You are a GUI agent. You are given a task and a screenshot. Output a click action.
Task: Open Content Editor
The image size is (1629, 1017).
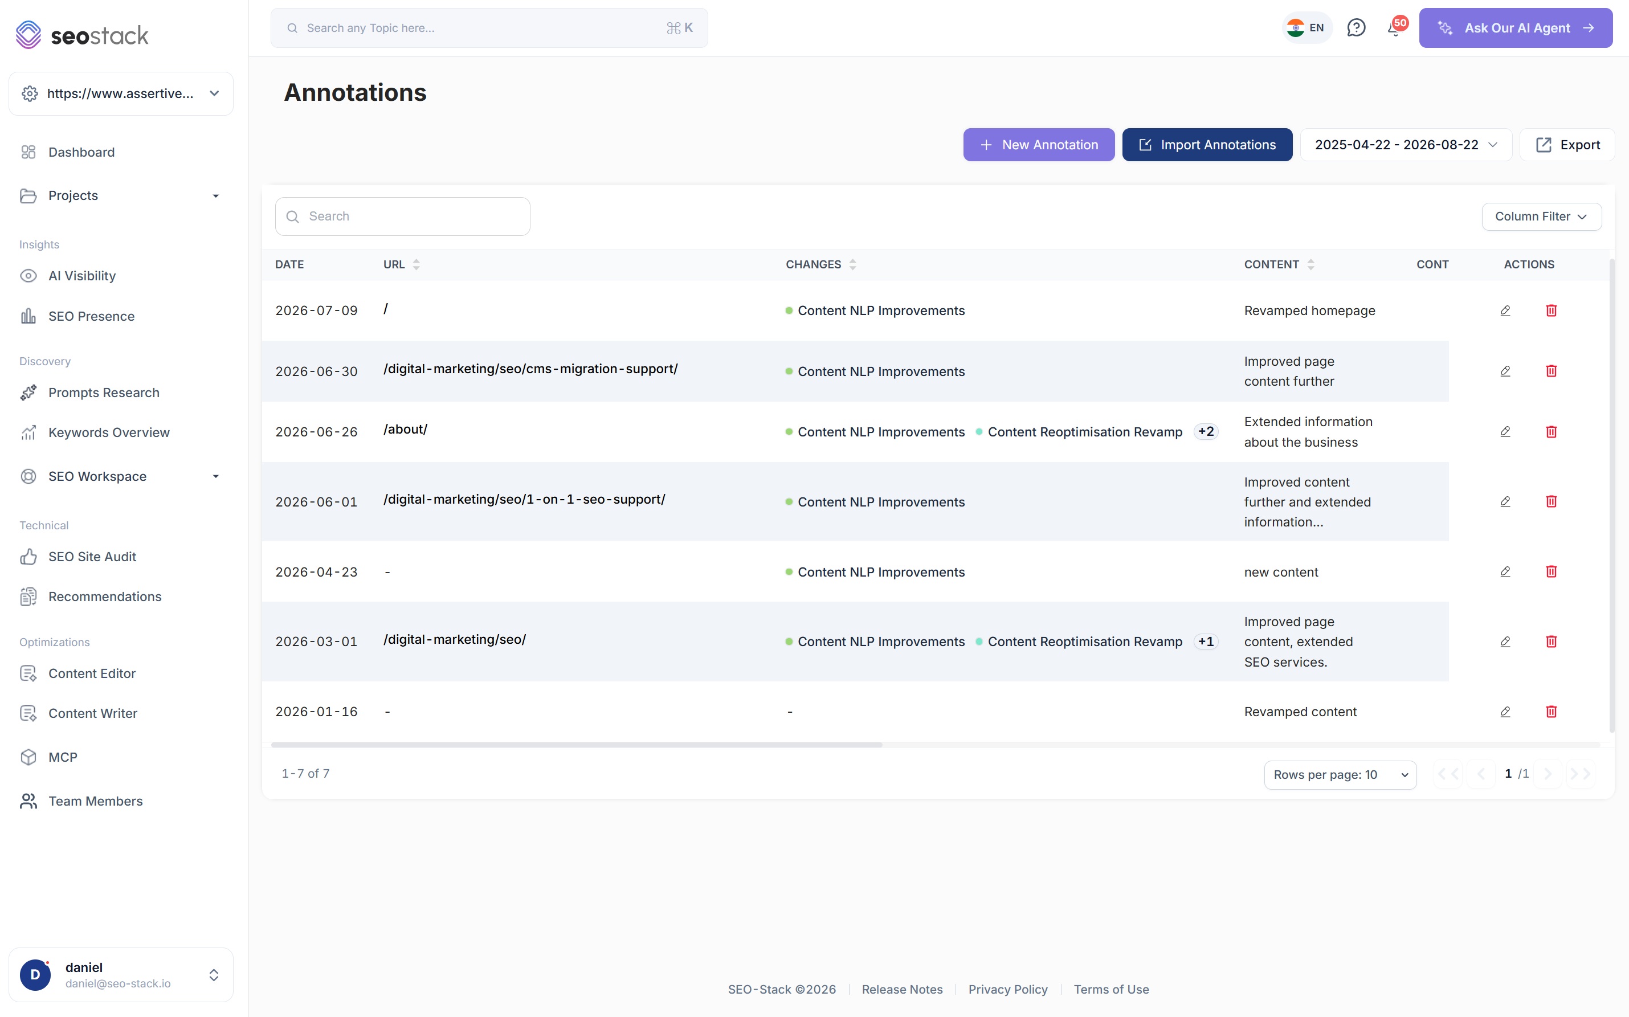[x=92, y=673]
